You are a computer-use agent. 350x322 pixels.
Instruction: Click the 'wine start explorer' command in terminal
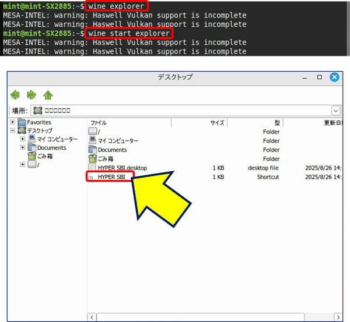click(x=129, y=33)
